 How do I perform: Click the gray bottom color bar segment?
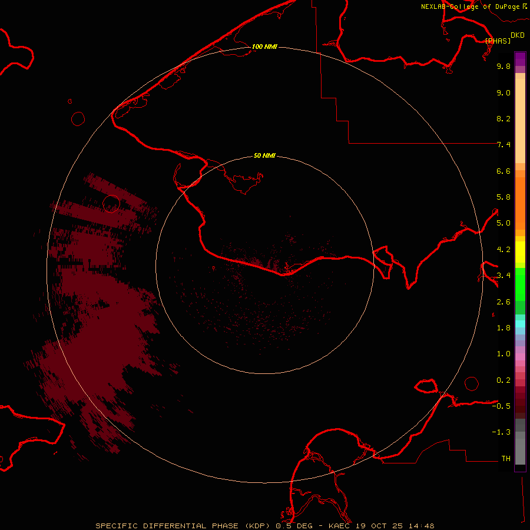tap(520, 451)
